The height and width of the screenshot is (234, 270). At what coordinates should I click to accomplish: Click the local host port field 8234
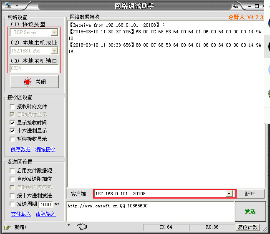point(34,68)
